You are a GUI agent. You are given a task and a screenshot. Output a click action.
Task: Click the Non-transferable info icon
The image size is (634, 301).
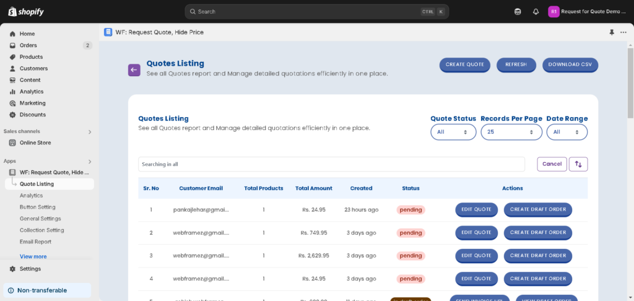coord(11,290)
